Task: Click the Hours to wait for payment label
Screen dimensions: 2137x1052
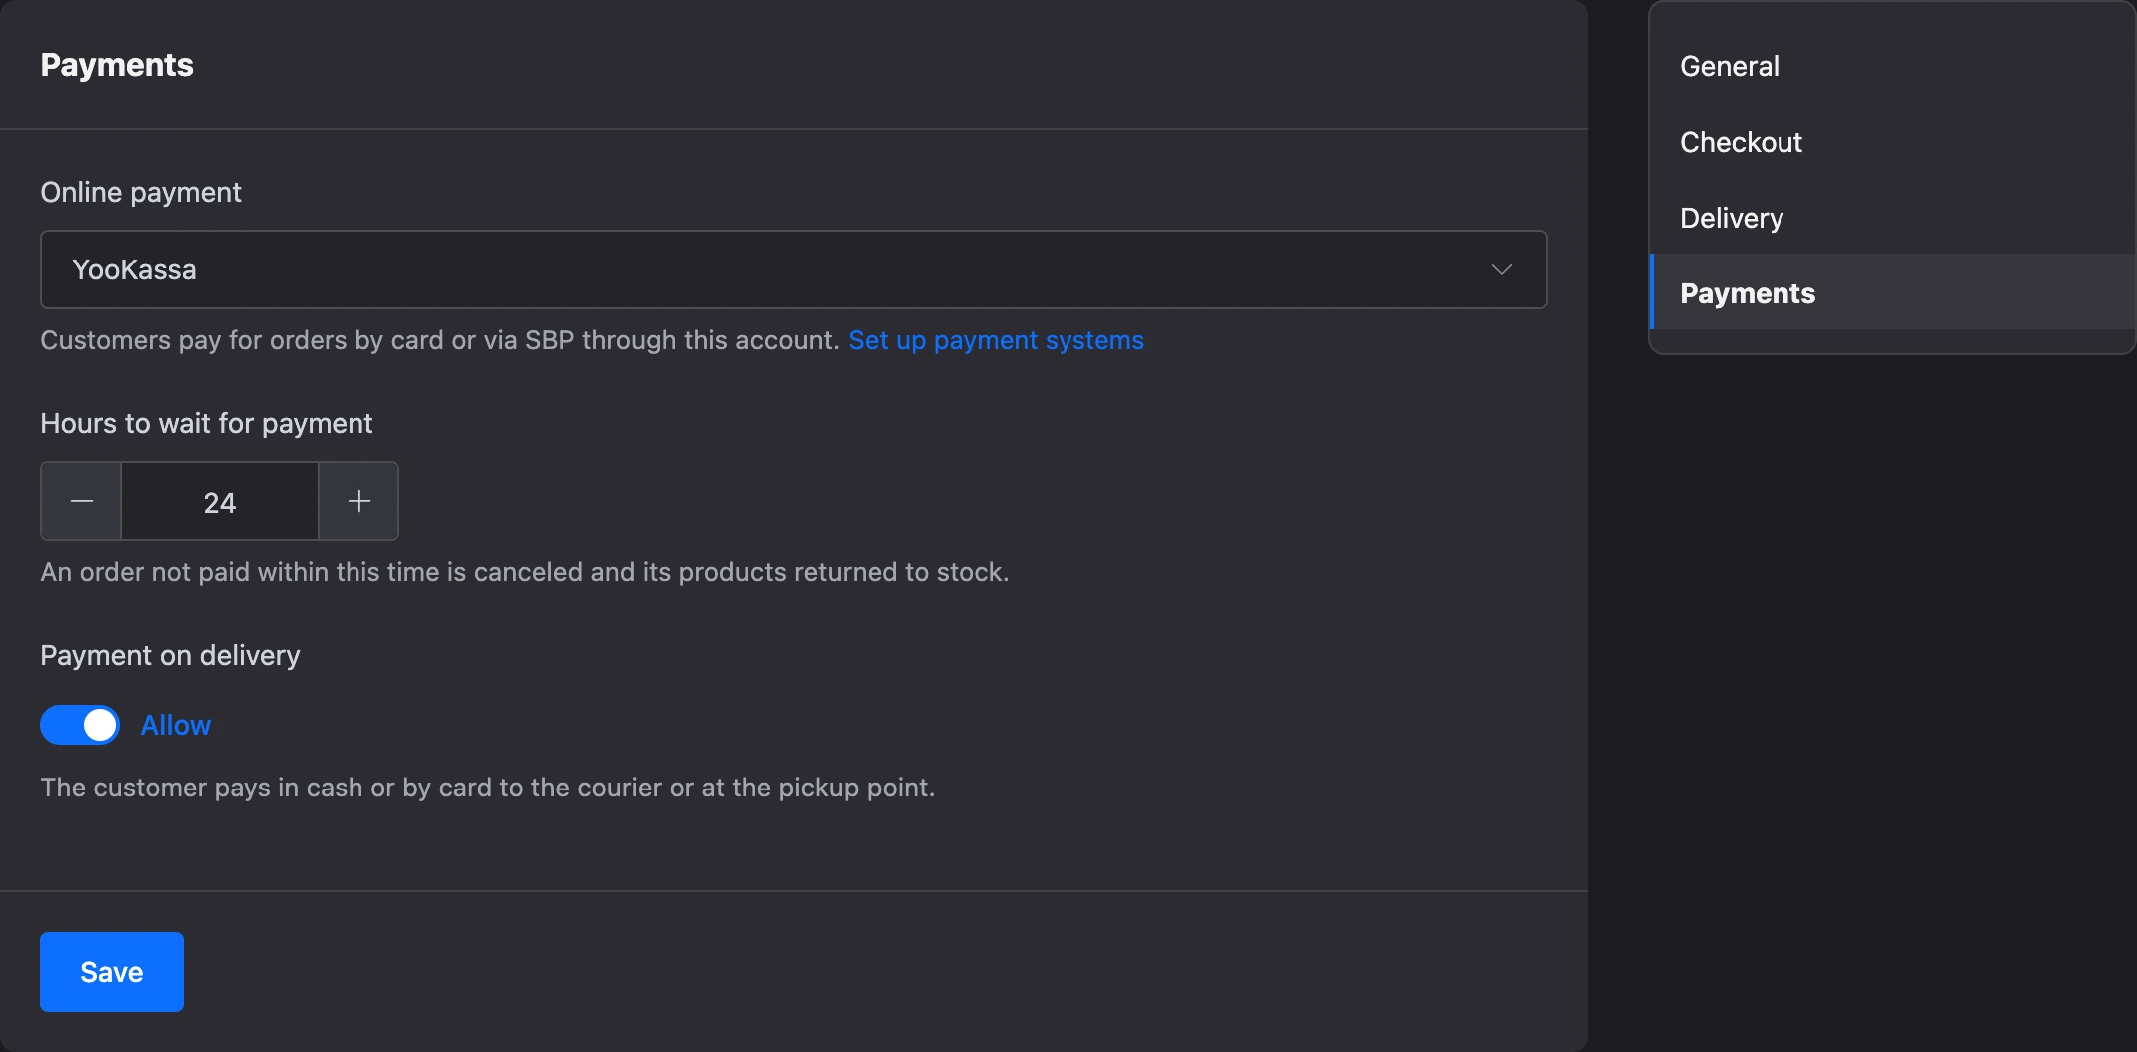Action: (206, 423)
